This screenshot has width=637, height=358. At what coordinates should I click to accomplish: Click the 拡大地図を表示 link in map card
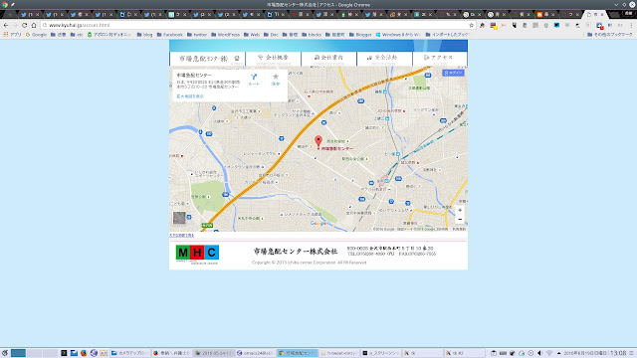pyautogui.click(x=190, y=96)
